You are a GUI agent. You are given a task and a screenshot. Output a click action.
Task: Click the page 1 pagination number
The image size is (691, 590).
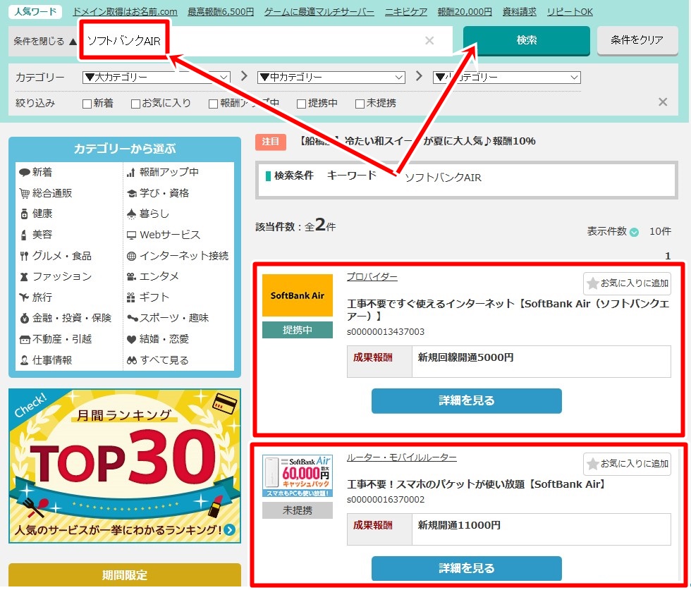668,256
